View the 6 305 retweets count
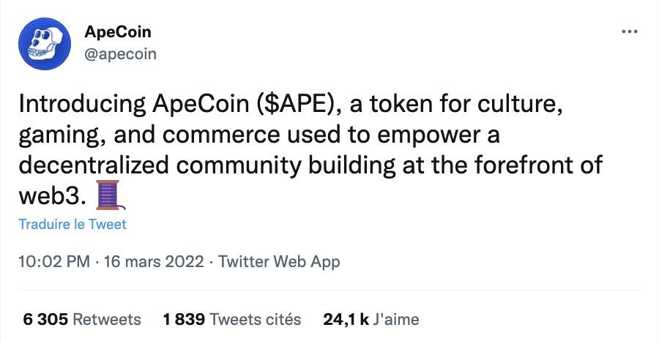659x341 pixels. [45, 320]
